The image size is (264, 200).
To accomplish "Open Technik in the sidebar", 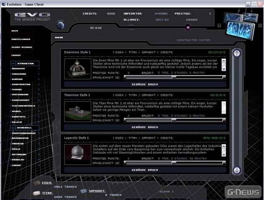I will (x=17, y=90).
